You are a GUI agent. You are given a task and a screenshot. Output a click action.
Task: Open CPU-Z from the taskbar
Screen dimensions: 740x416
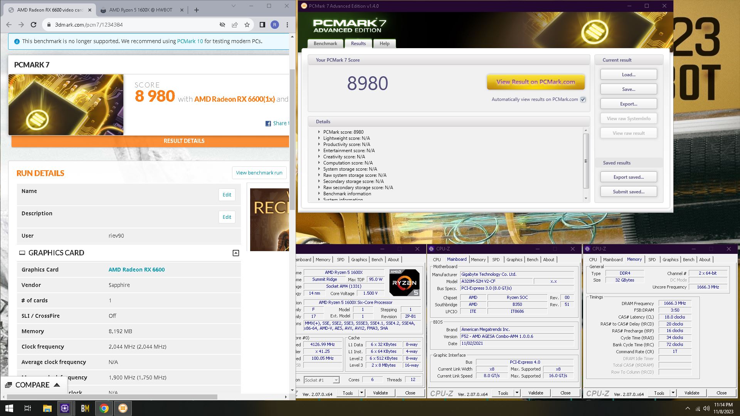point(65,408)
